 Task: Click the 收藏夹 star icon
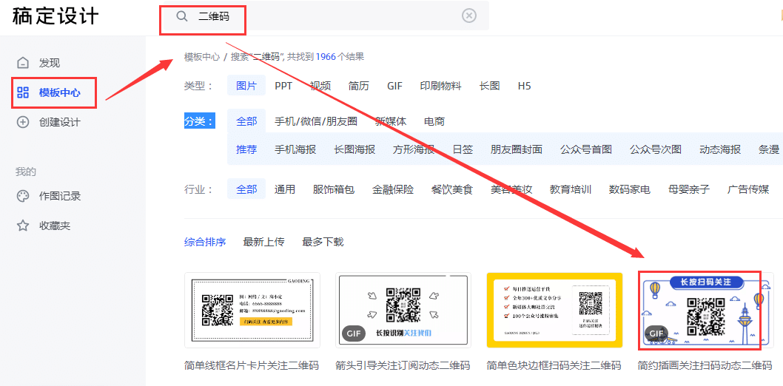(x=23, y=226)
